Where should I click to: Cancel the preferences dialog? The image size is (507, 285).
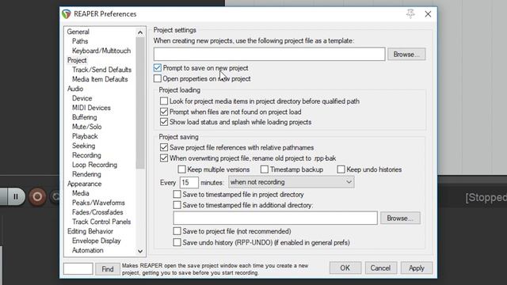380,268
